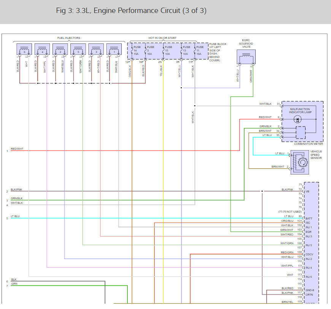The width and height of the screenshot is (331, 309).
Task: Click fuel injector 4 coil symbol
Action: click(x=42, y=49)
